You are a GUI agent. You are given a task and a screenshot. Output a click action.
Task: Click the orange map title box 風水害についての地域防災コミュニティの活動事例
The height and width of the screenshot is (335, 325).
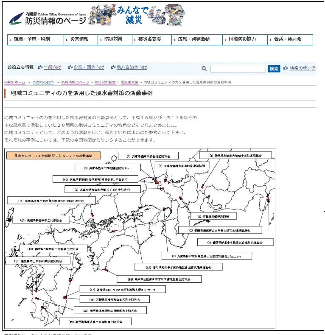pos(53,156)
